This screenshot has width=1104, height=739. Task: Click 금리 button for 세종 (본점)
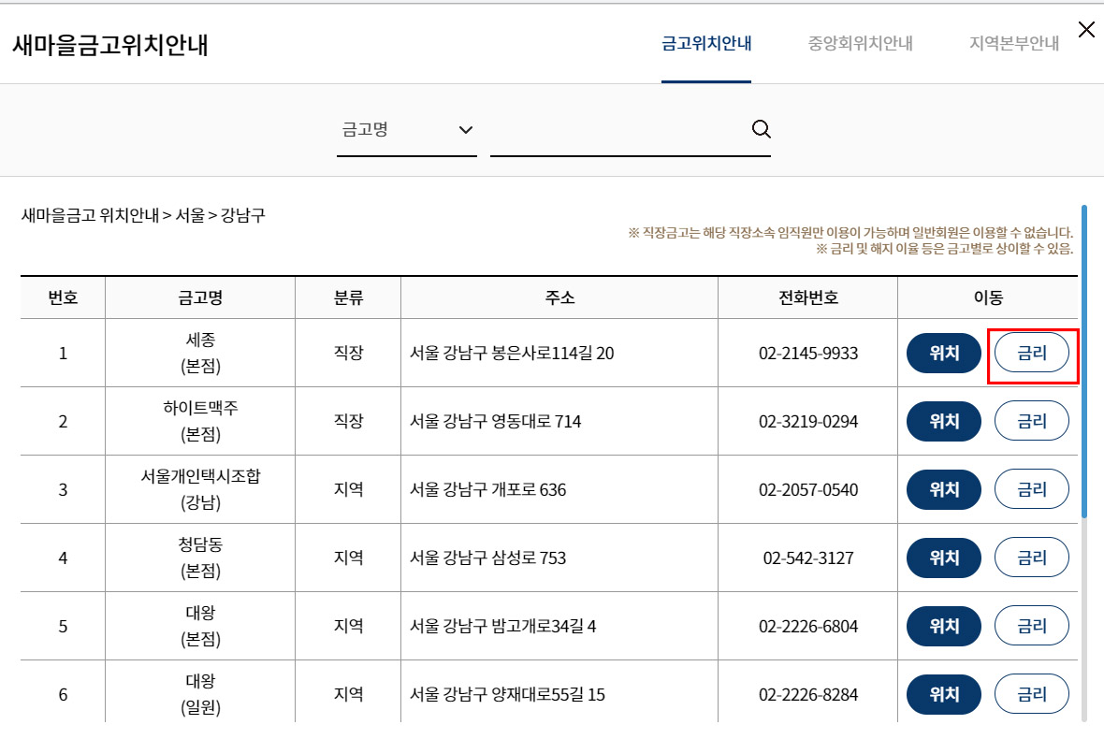click(x=1031, y=354)
